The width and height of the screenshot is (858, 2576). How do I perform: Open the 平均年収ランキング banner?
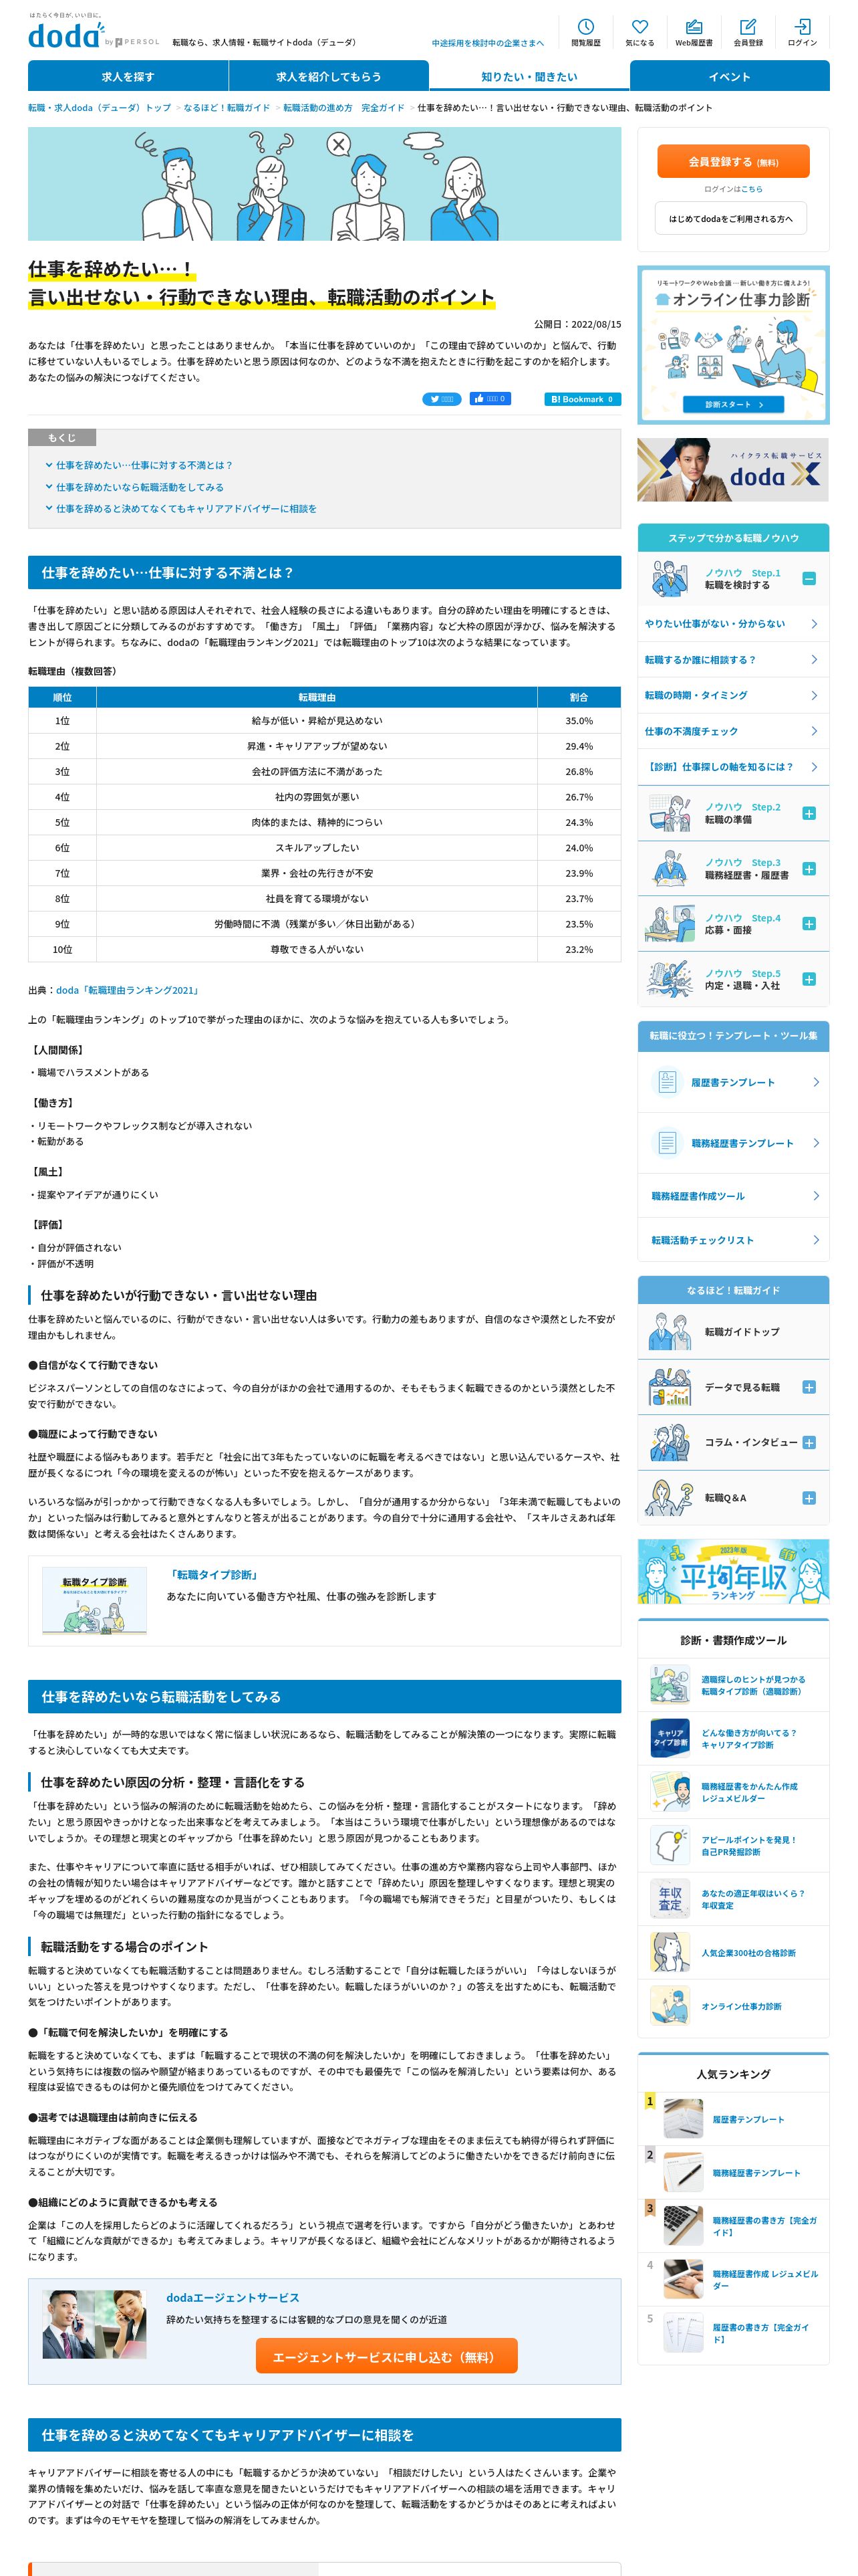[733, 1572]
